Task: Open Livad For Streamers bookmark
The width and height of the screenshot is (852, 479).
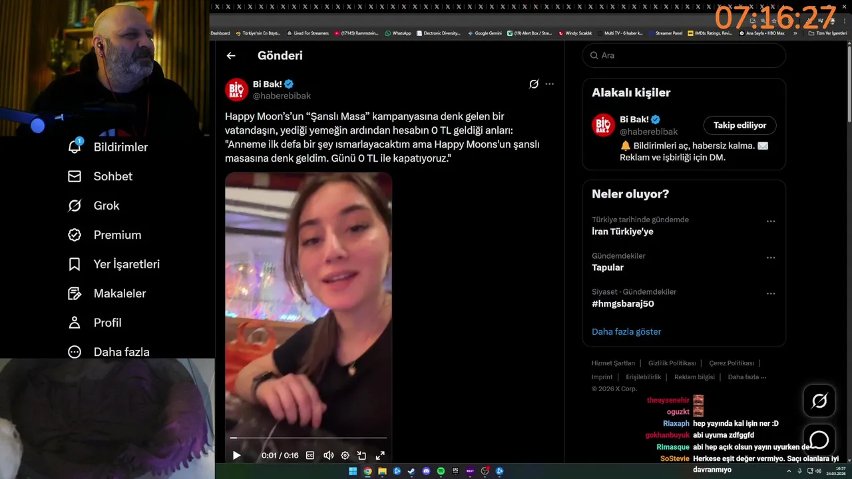Action: [x=308, y=33]
